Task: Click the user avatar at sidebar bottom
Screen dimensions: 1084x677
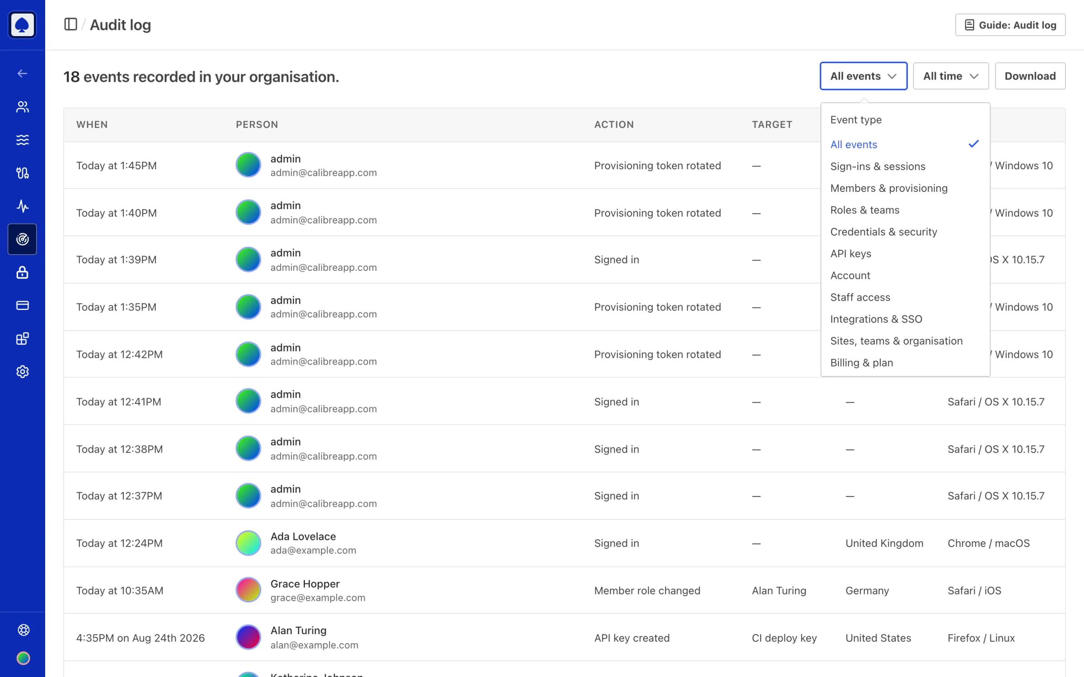Action: click(23, 658)
